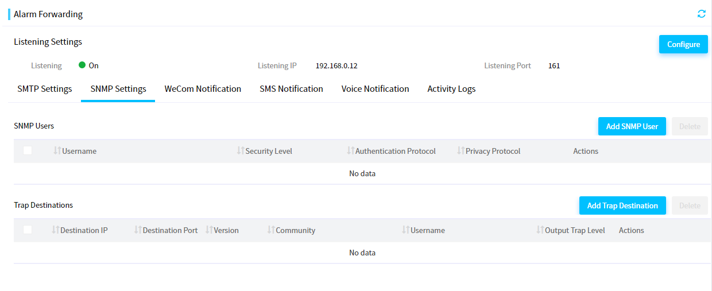Viewport: 712px width, 291px height.
Task: Add a trap destination
Action: click(622, 205)
